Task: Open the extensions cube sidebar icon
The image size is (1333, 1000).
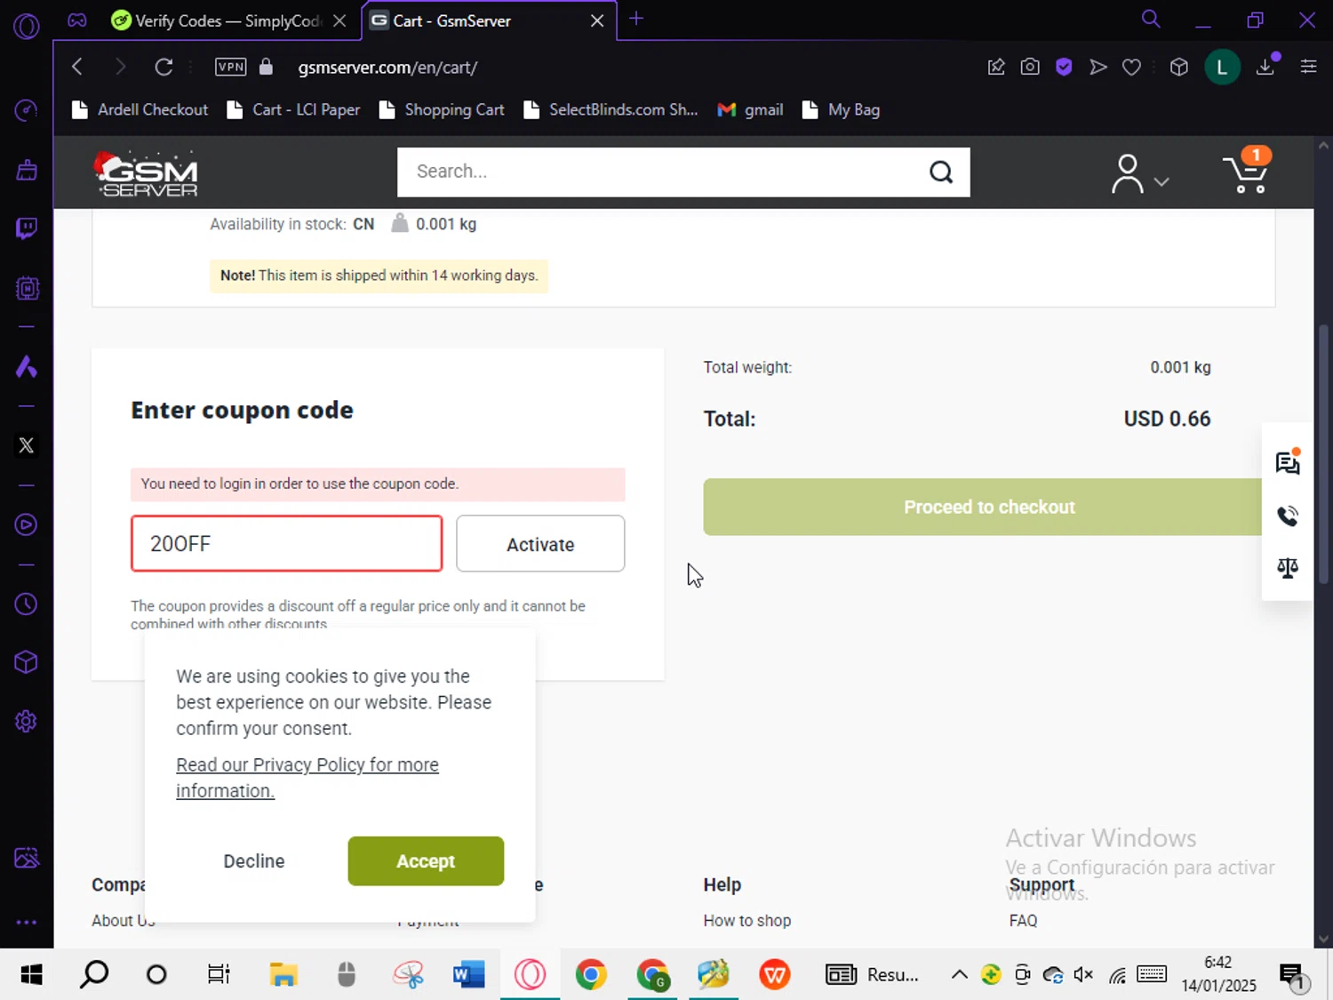Action: click(27, 662)
